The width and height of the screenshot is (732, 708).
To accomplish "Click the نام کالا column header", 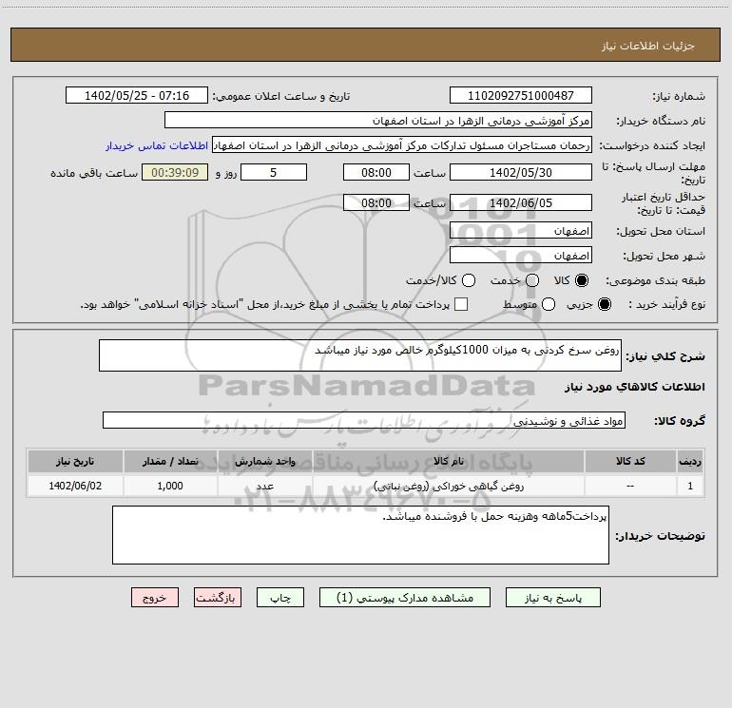I will (448, 461).
